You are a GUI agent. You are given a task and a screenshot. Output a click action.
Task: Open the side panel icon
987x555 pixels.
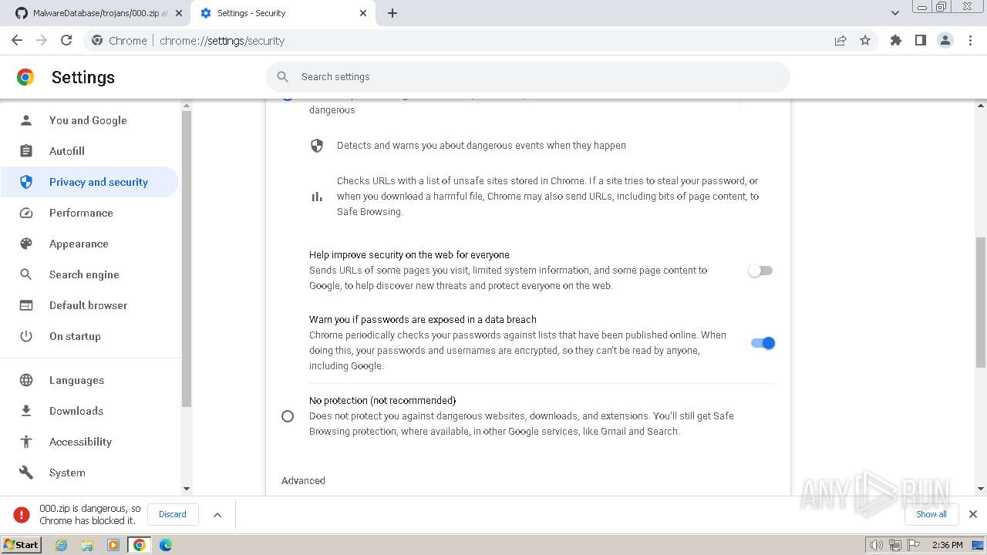[920, 40]
